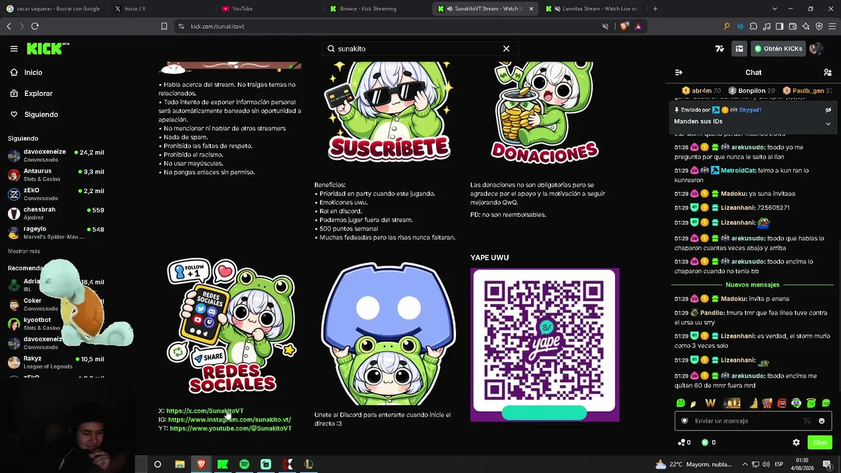This screenshot has width=841, height=473.
Task: Click the Yape QR code image
Action: coord(545,344)
